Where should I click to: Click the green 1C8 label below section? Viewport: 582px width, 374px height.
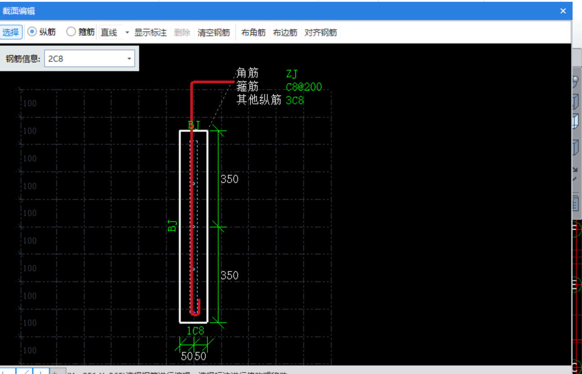click(195, 331)
